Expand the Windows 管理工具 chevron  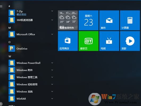(x=52, y=77)
